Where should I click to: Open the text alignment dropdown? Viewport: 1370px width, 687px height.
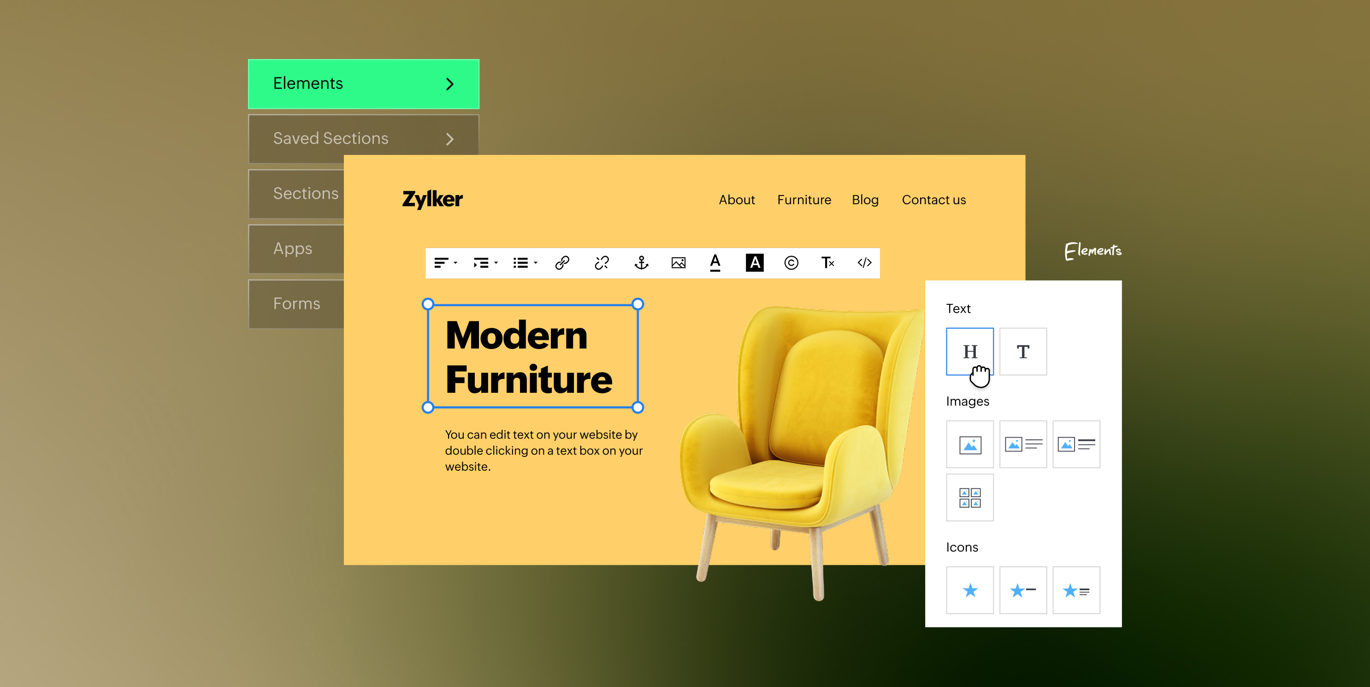[446, 263]
